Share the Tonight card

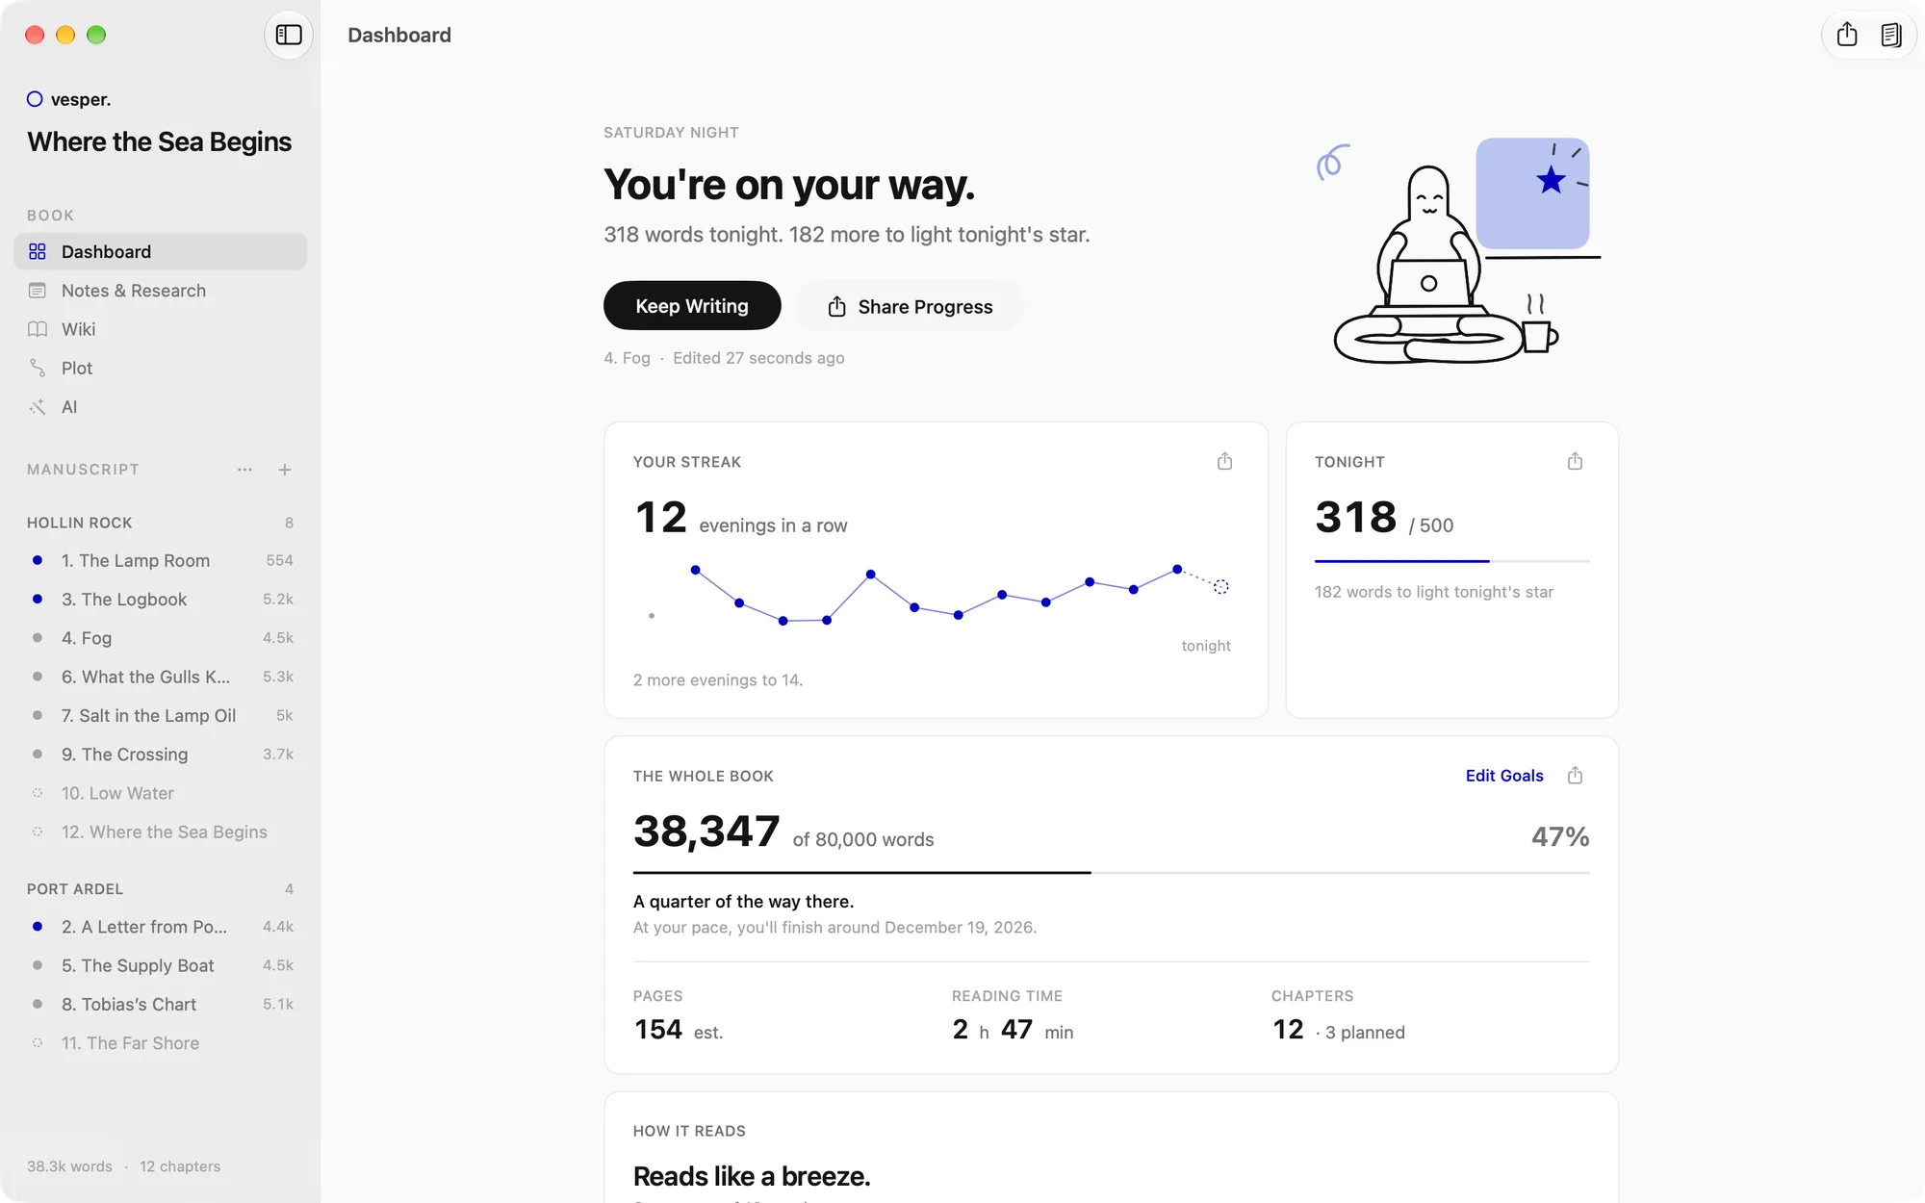1575,461
